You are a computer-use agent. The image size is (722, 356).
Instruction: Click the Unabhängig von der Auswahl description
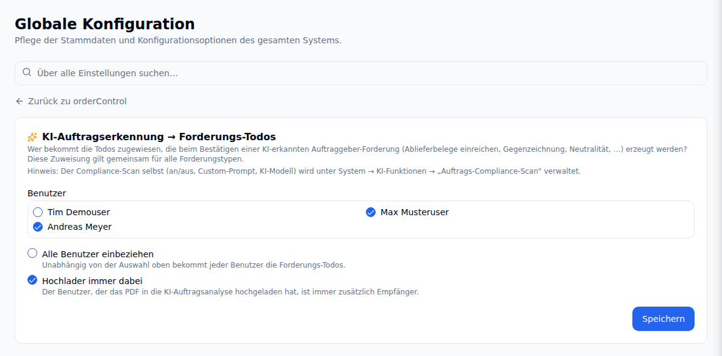(x=193, y=265)
